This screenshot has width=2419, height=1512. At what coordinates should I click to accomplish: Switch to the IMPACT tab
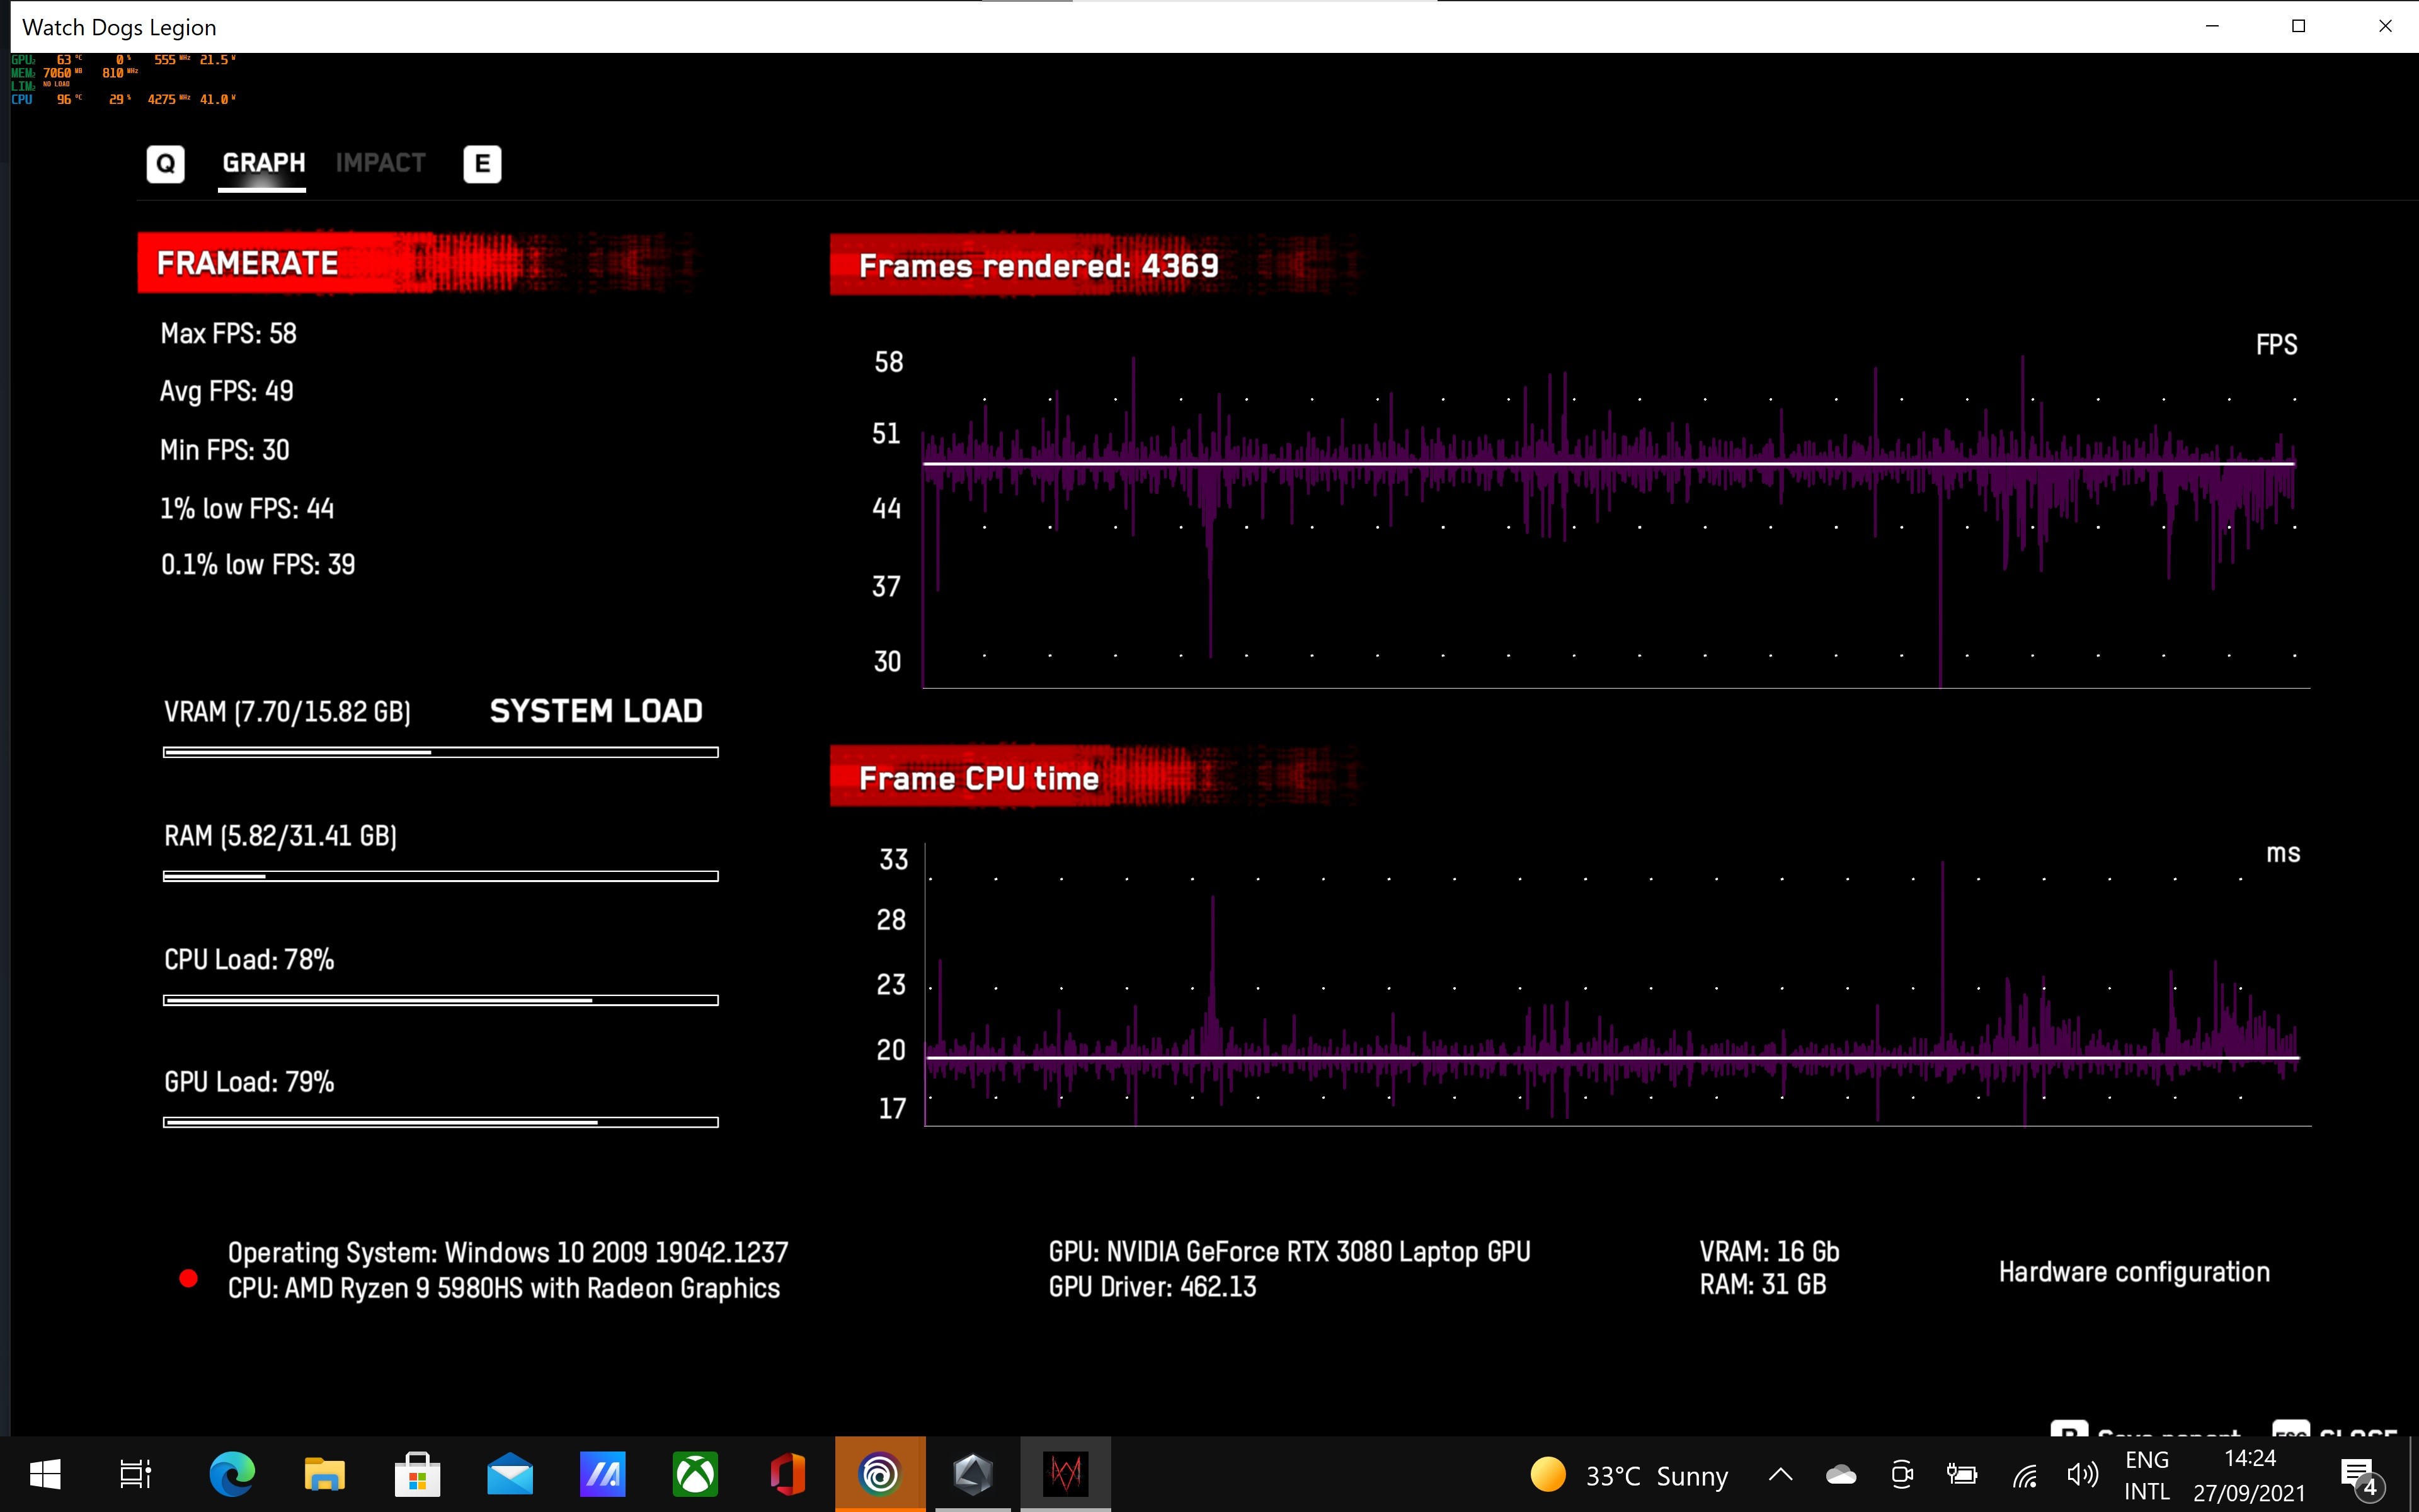[380, 163]
